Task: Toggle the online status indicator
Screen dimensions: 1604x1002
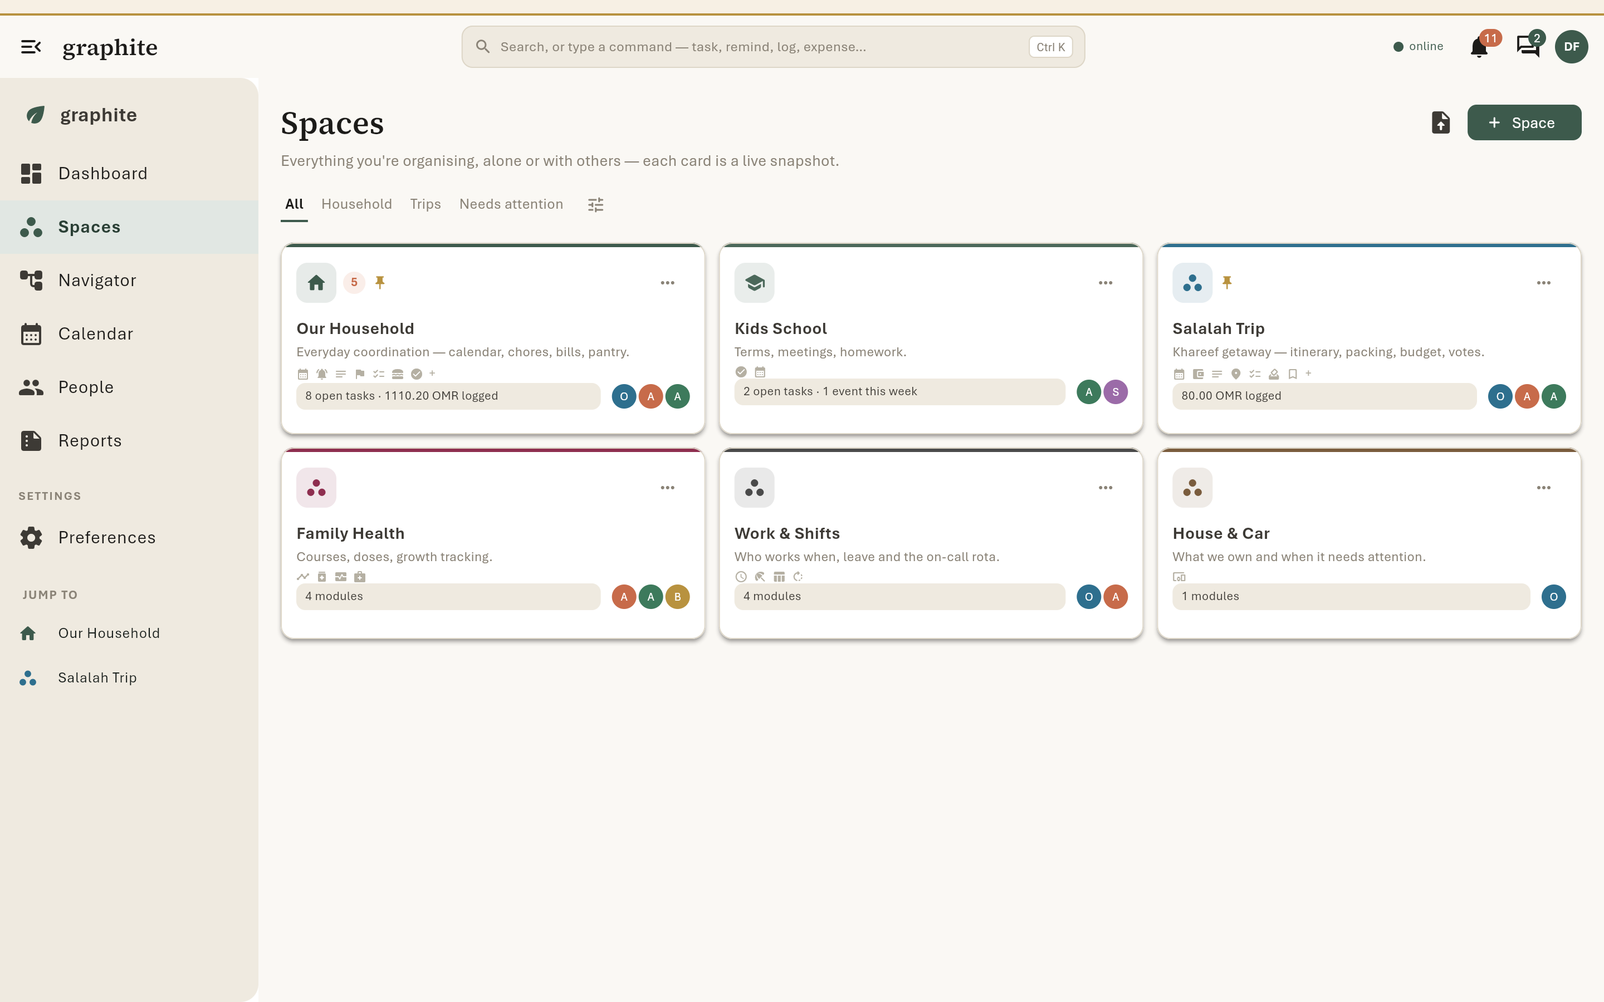Action: click(1419, 46)
